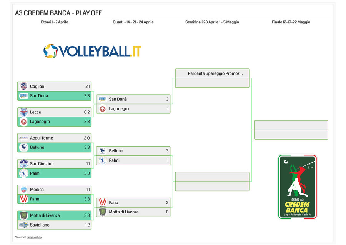The height and width of the screenshot is (245, 346).
Task: Click the Finale 12-19-22 Maggio header
Action: click(291, 22)
